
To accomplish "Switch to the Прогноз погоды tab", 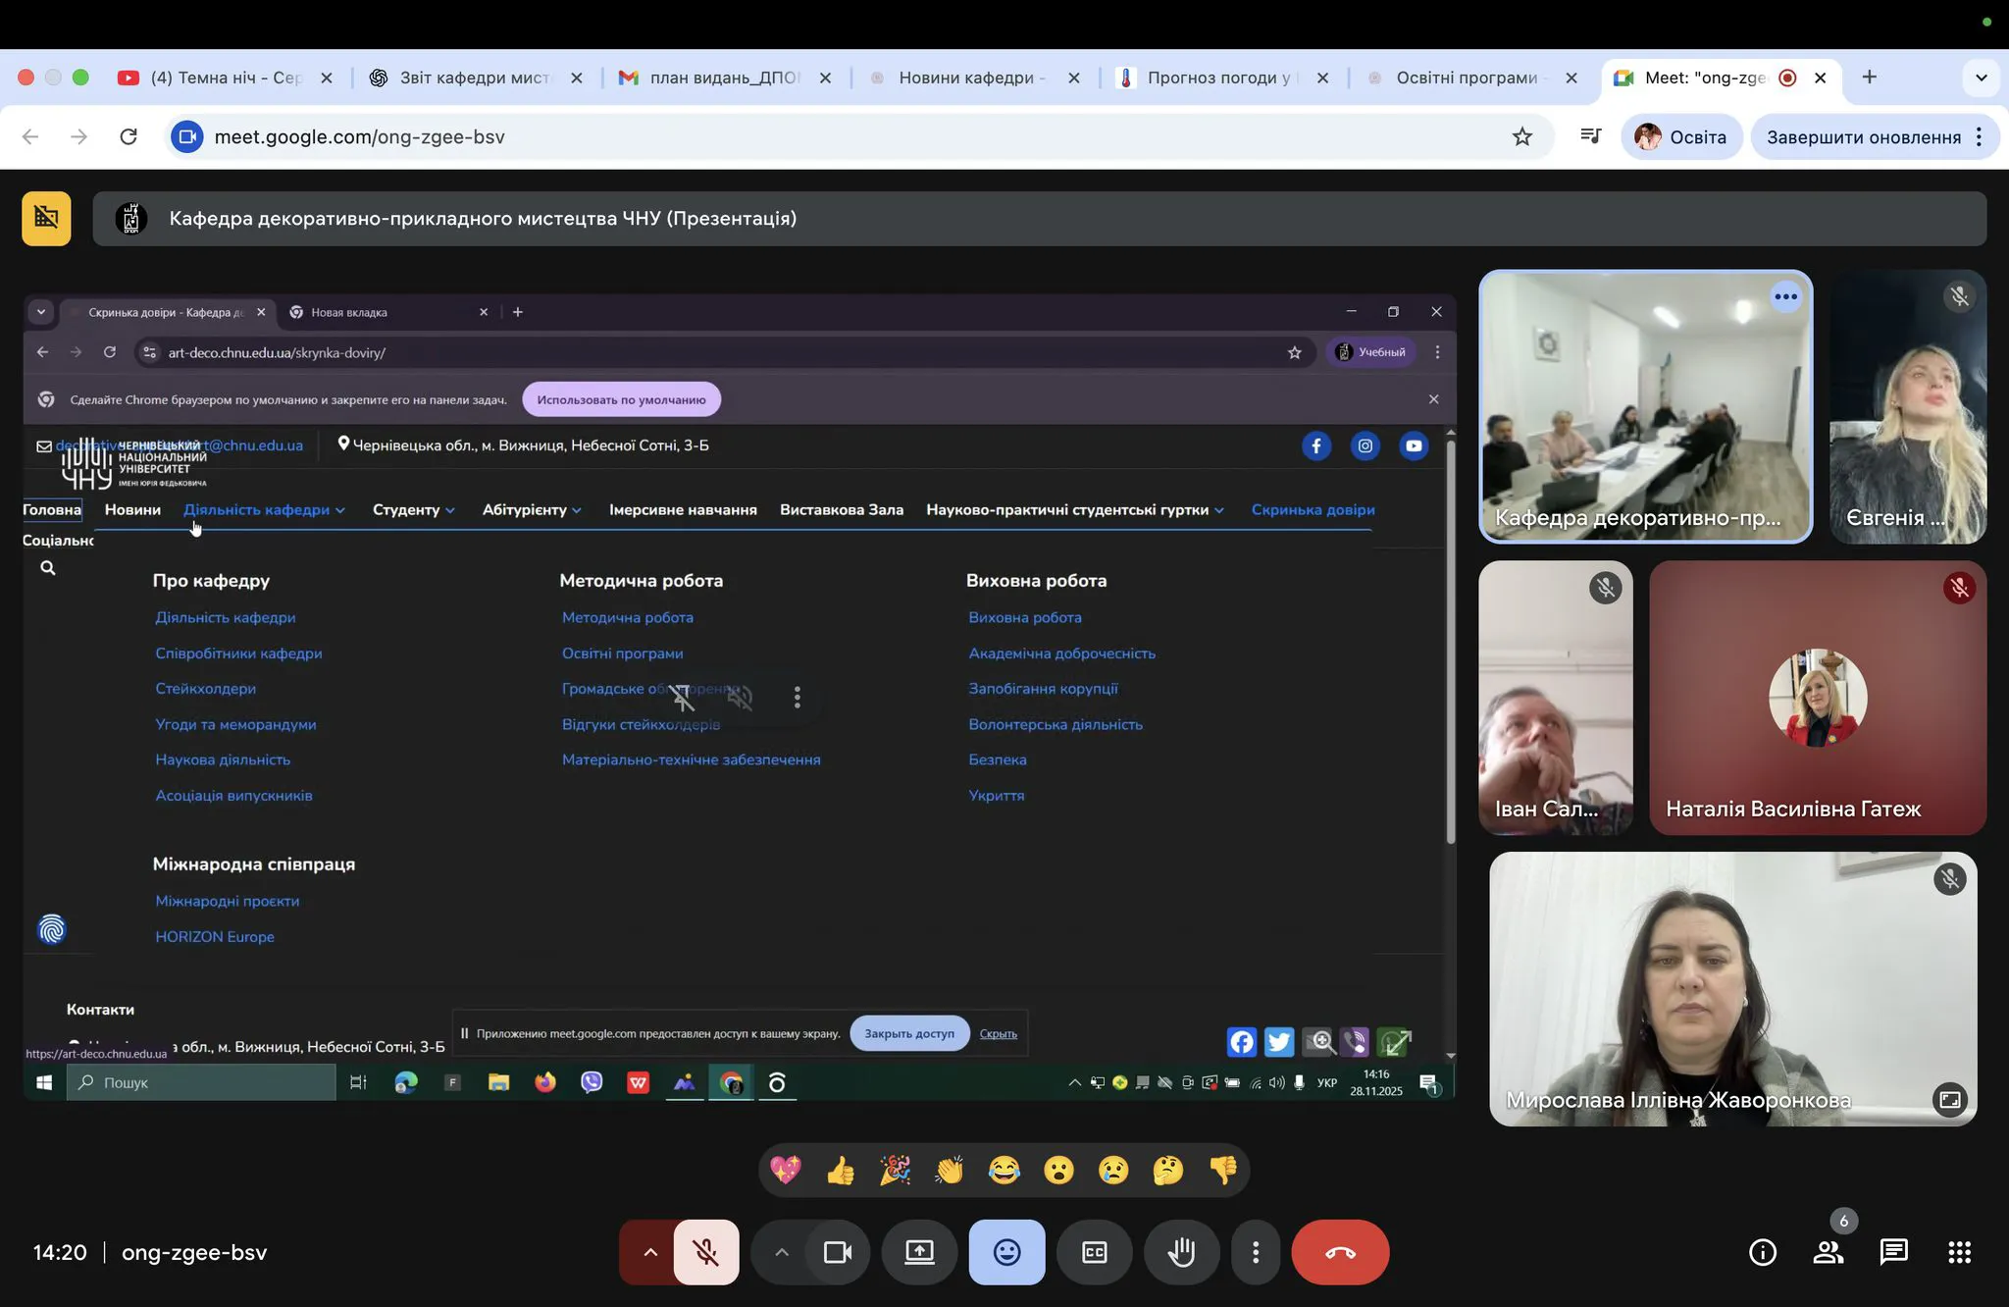I will [x=1218, y=78].
